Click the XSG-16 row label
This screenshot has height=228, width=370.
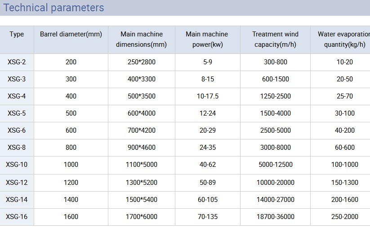pyautogui.click(x=17, y=217)
